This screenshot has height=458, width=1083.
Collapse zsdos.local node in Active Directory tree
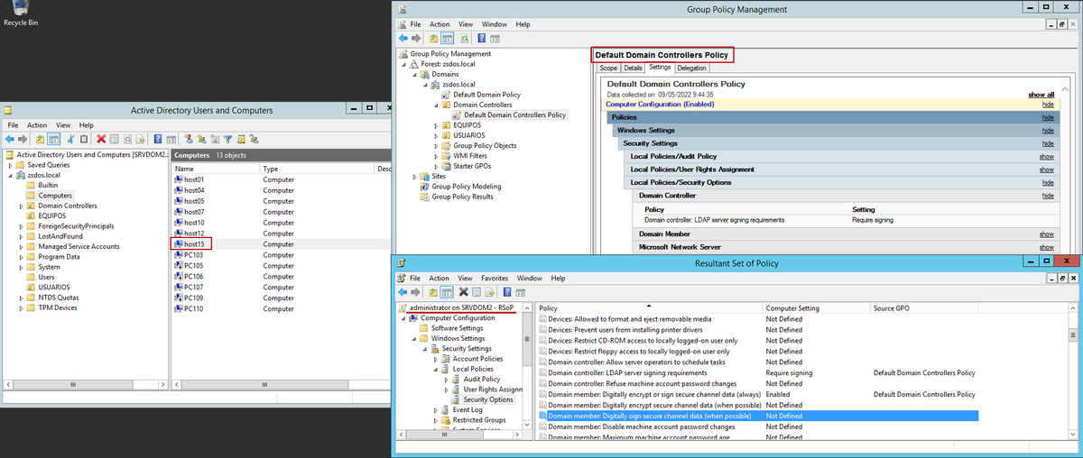pos(10,175)
